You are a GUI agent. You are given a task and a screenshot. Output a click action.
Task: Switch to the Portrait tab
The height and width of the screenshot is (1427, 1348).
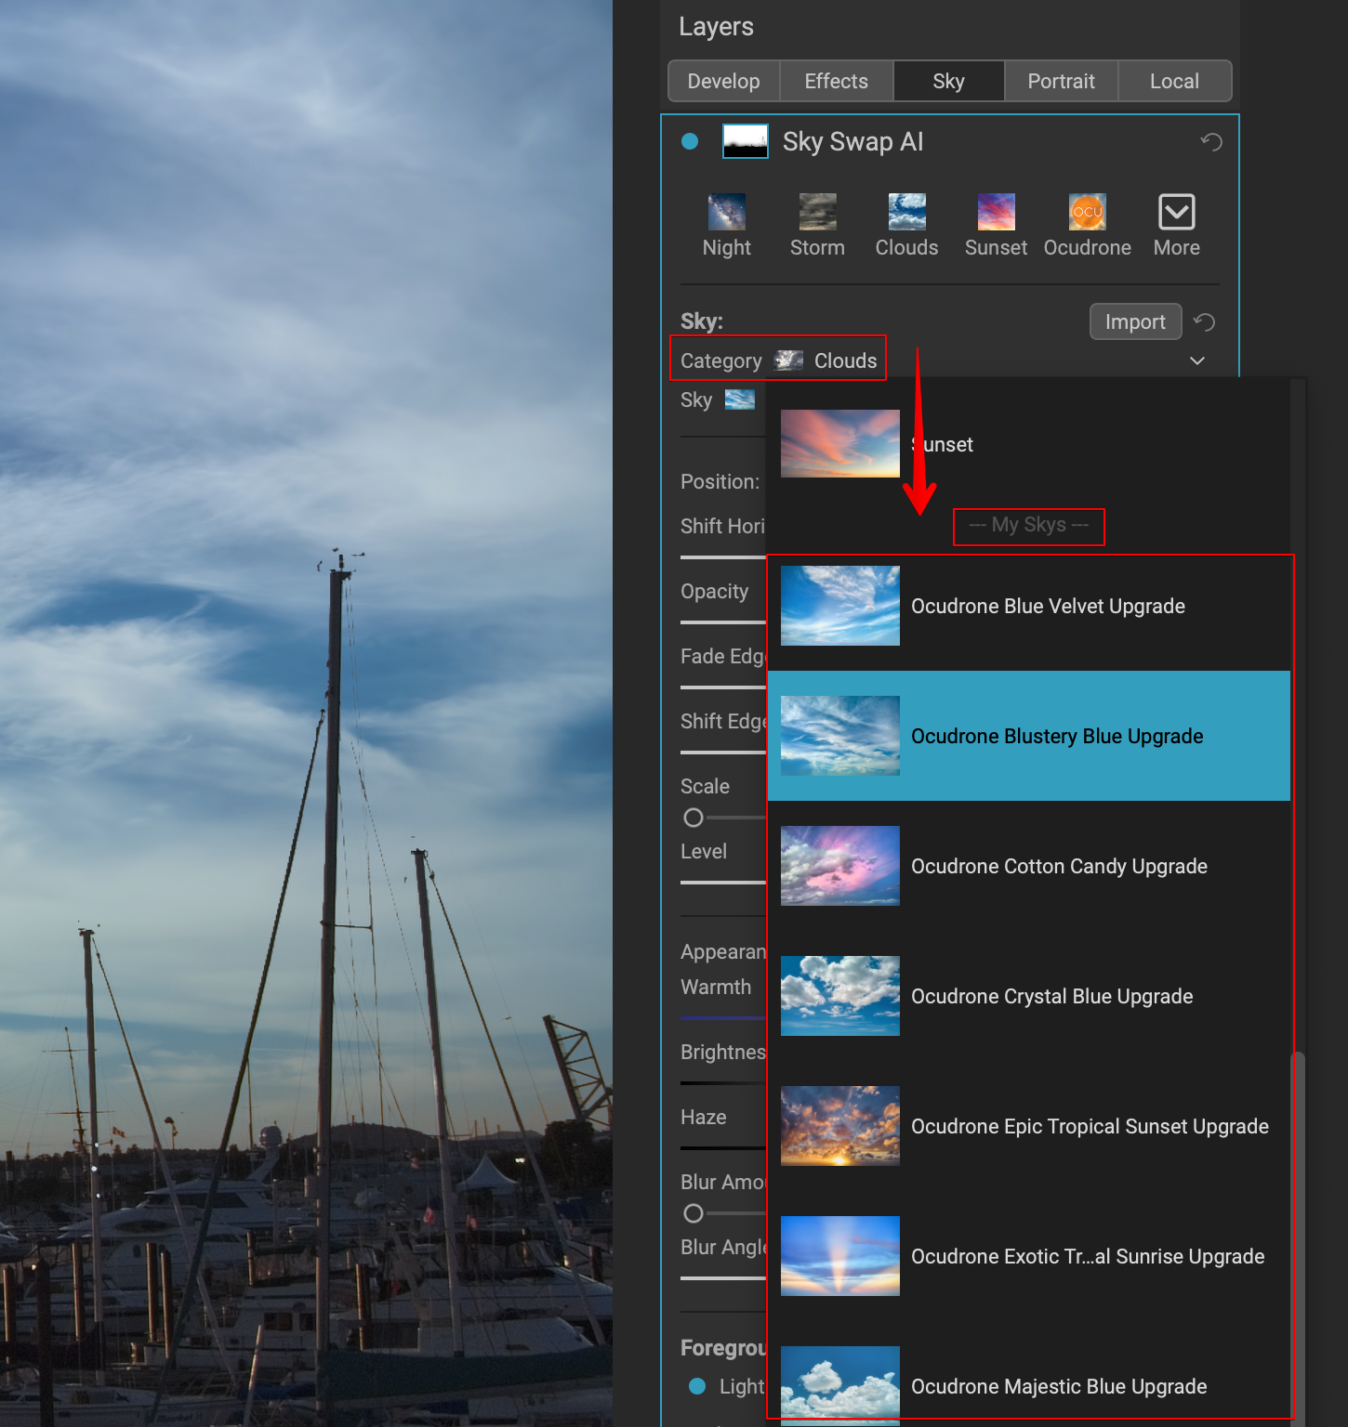tap(1061, 82)
